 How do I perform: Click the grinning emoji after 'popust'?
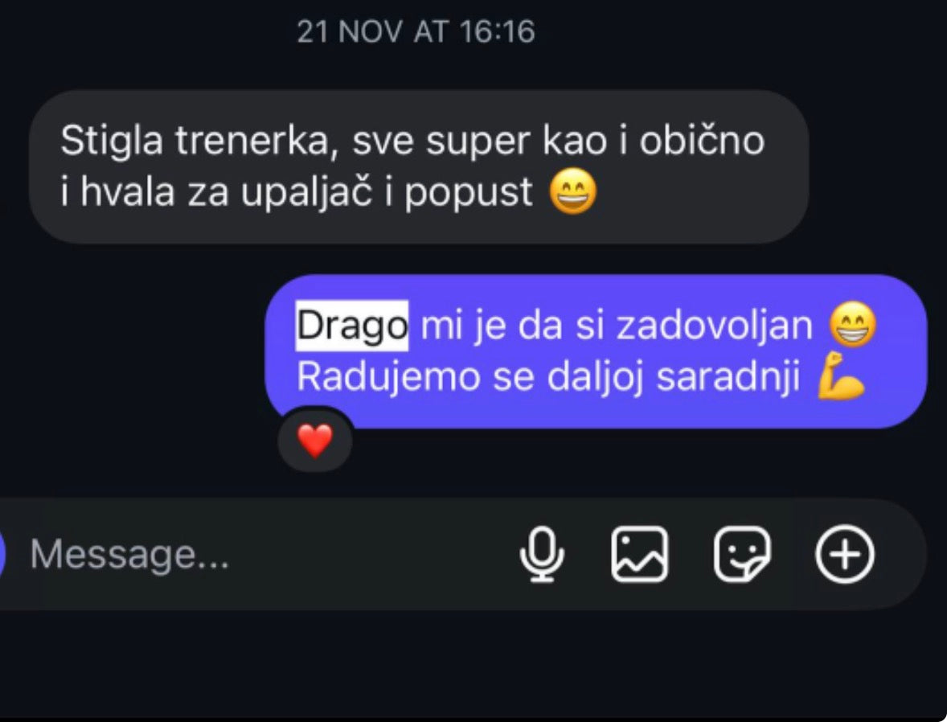point(572,193)
